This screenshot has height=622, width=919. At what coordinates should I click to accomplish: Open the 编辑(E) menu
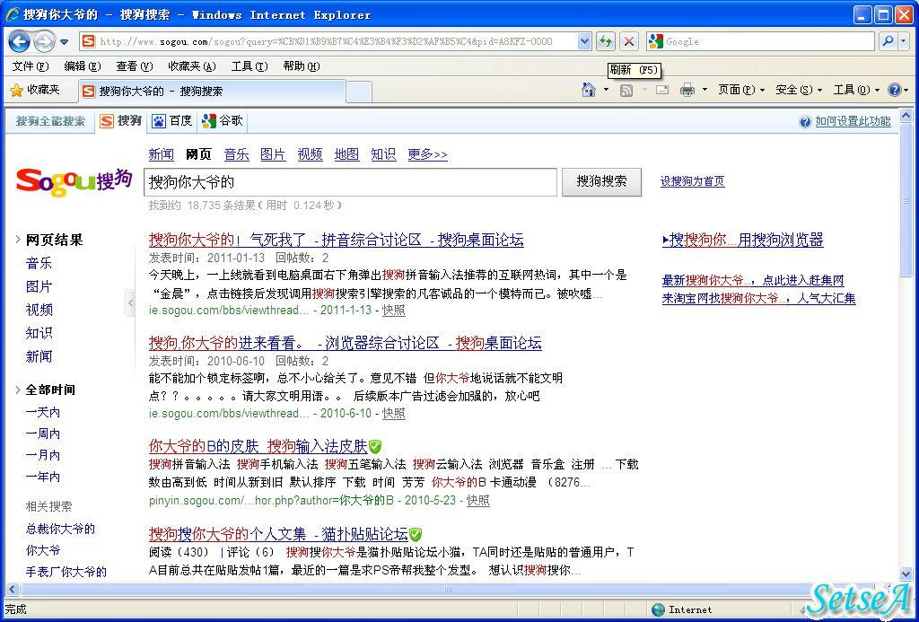point(82,66)
